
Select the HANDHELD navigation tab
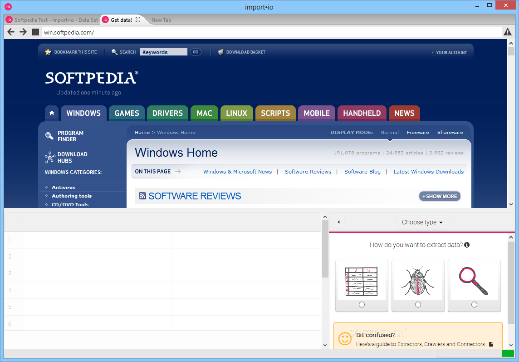tap(362, 114)
